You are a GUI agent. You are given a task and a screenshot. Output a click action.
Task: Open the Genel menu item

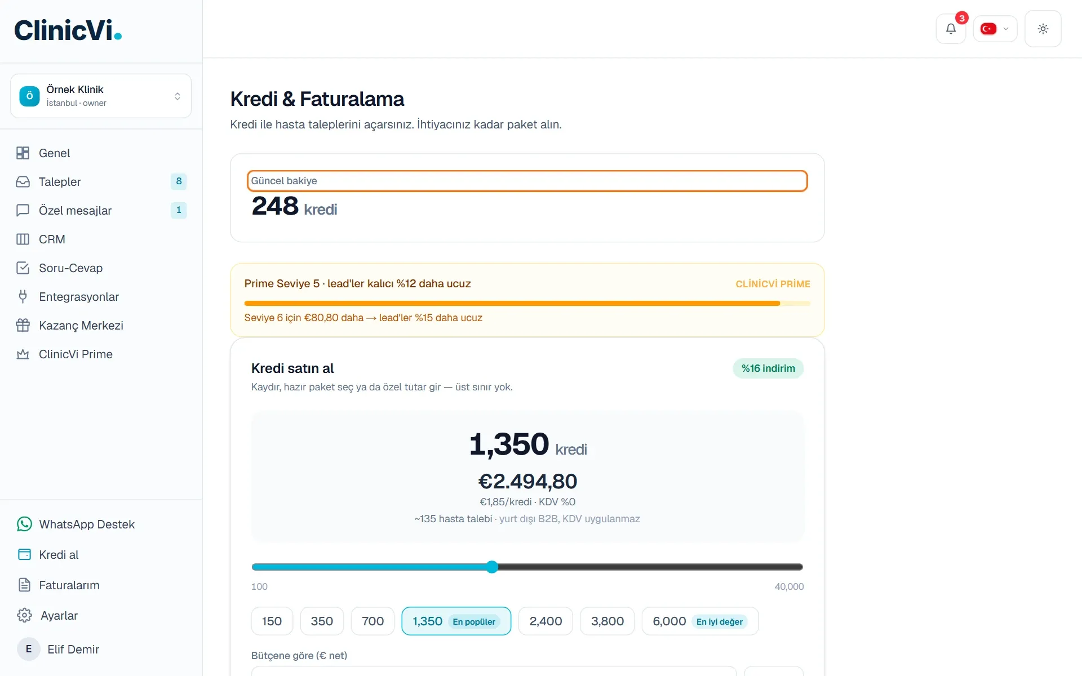point(101,153)
